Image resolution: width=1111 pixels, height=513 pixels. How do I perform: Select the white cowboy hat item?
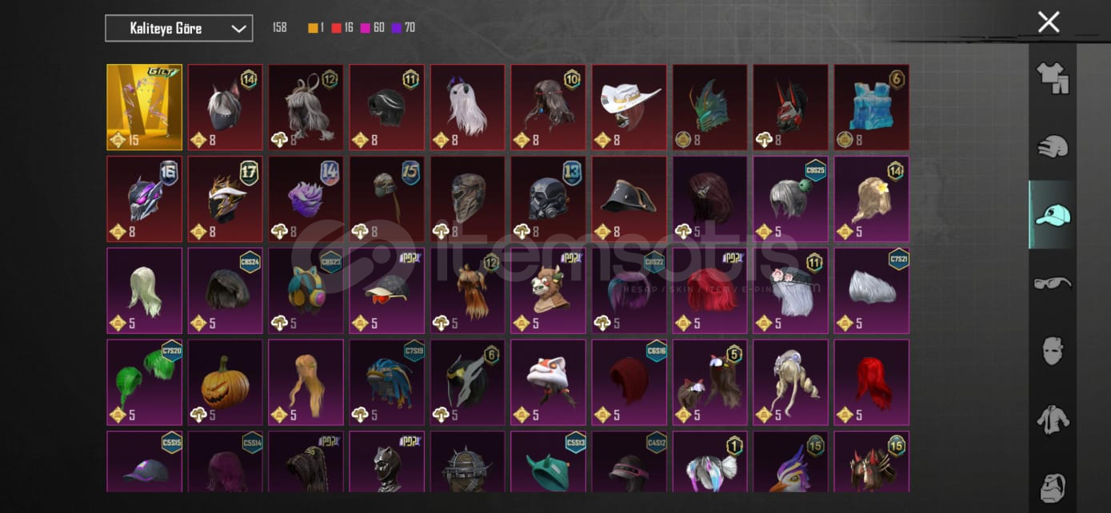click(x=629, y=107)
